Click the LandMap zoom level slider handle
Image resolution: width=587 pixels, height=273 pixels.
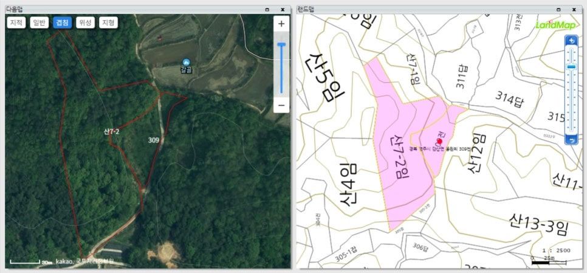click(x=571, y=66)
